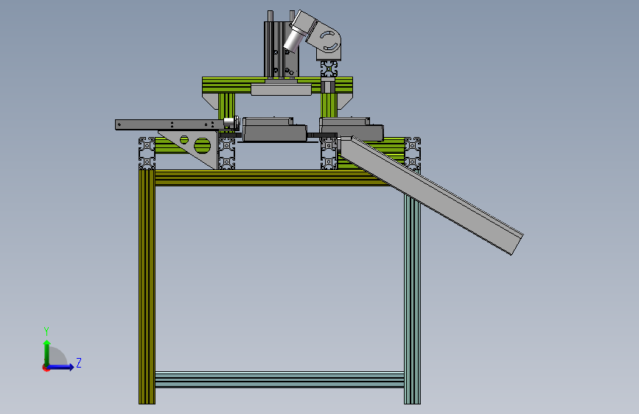Click the green Y axis arrow of the triad
639x414 pixels.
coord(47,353)
